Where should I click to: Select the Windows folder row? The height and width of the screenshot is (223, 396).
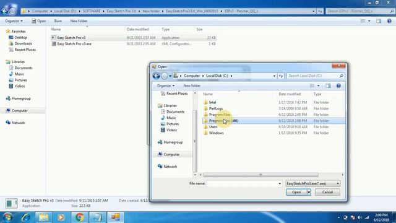click(273, 133)
